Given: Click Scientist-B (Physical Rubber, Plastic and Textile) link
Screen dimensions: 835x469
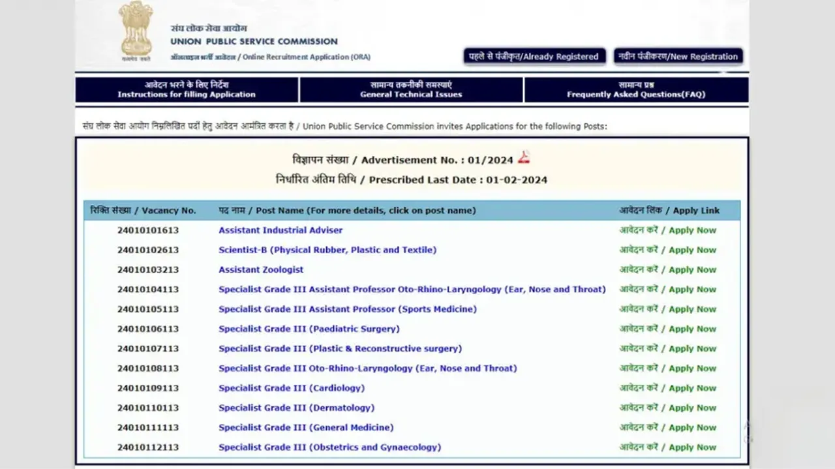Looking at the screenshot, I should point(327,250).
